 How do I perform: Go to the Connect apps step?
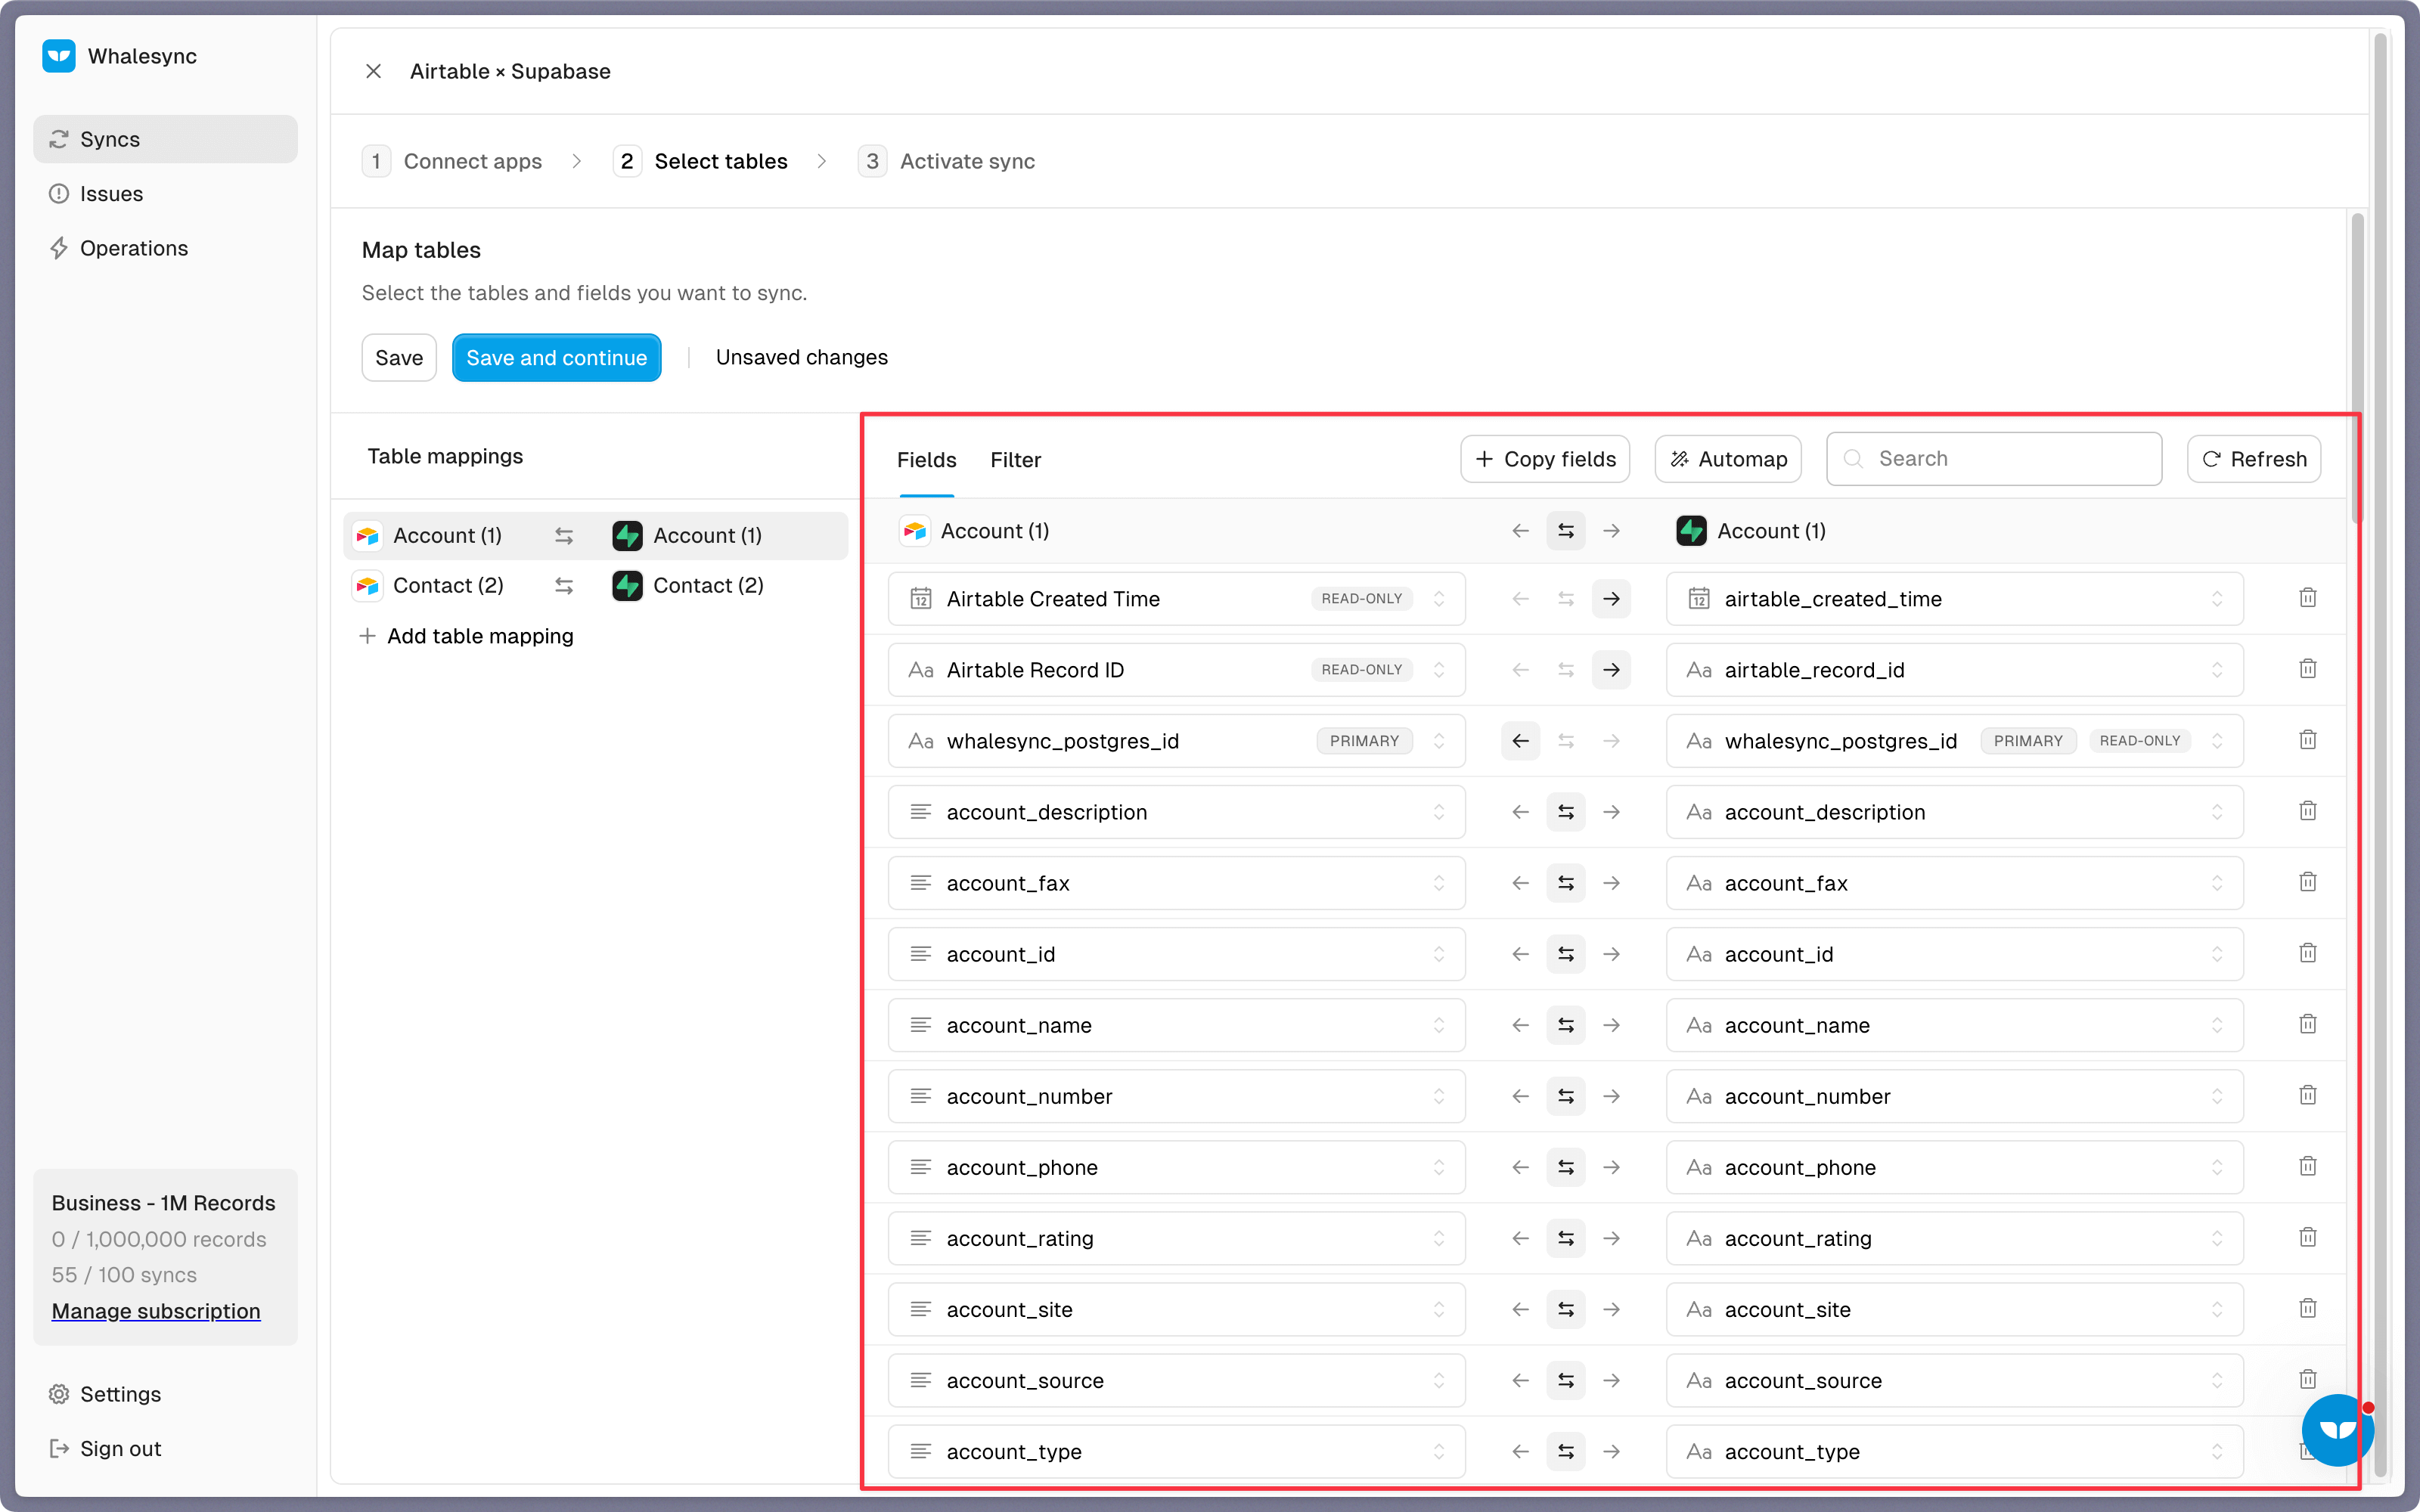pos(452,161)
